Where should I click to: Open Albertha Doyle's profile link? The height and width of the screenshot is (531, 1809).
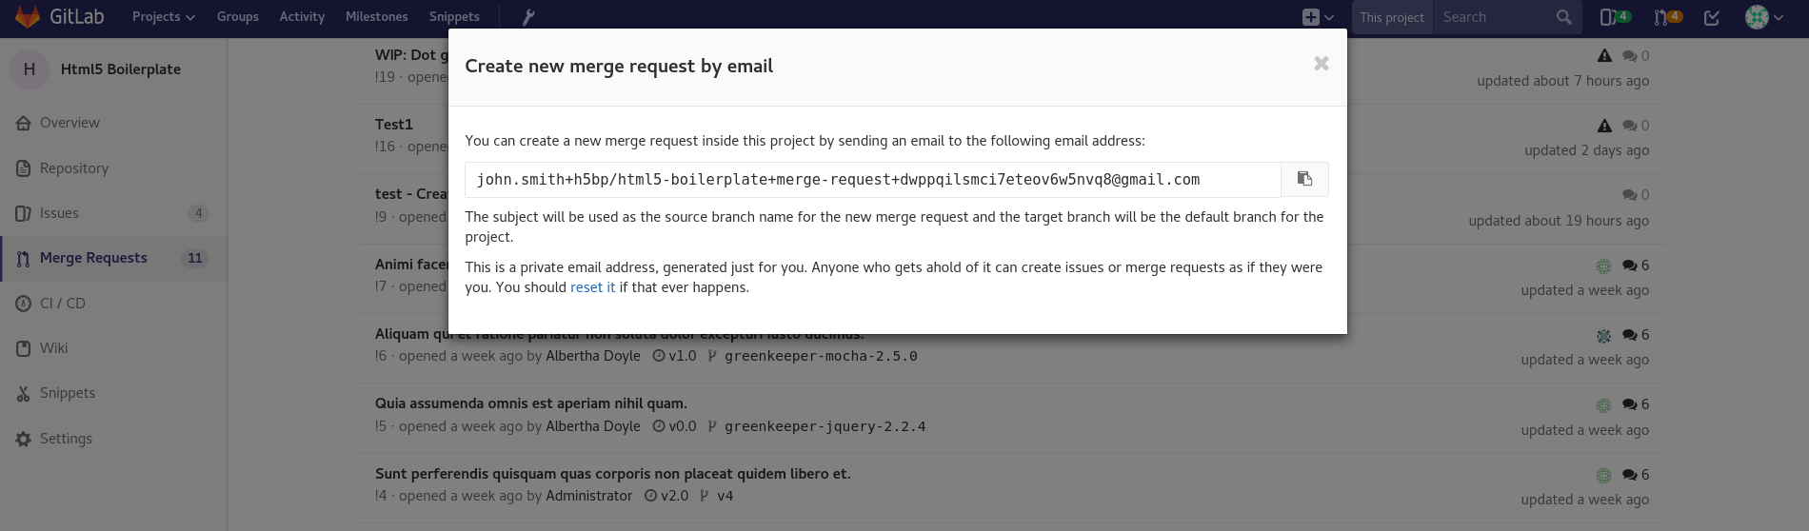(592, 356)
